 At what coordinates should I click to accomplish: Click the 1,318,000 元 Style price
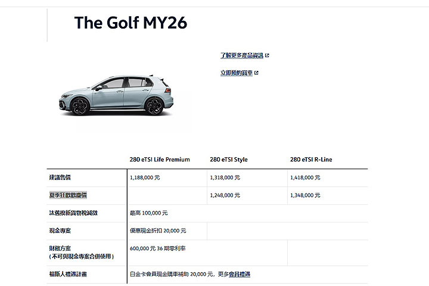[x=225, y=178]
